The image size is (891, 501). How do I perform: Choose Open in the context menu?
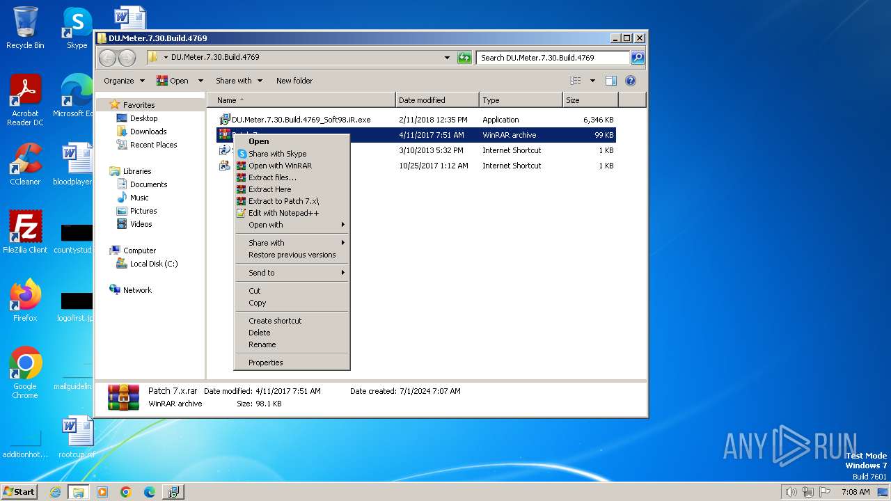click(x=292, y=141)
